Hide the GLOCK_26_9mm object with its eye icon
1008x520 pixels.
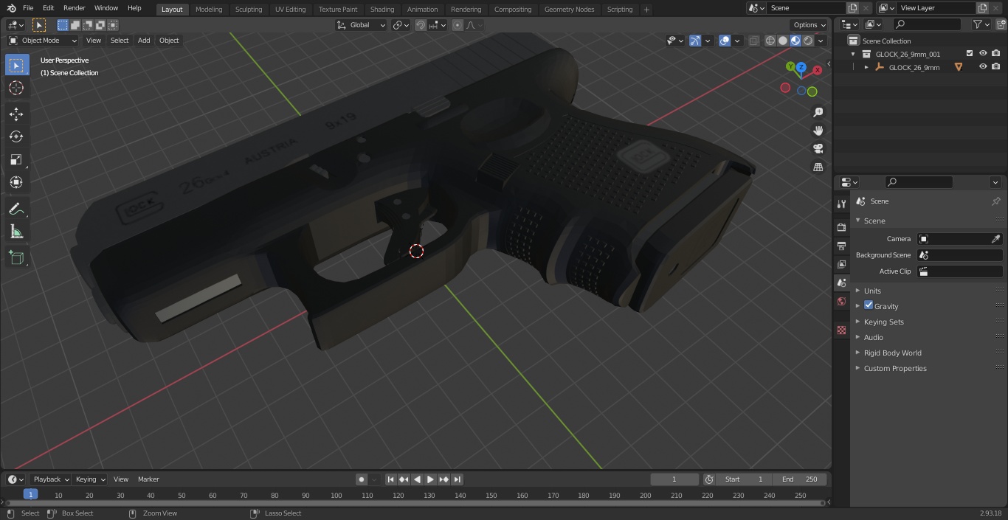tap(983, 67)
